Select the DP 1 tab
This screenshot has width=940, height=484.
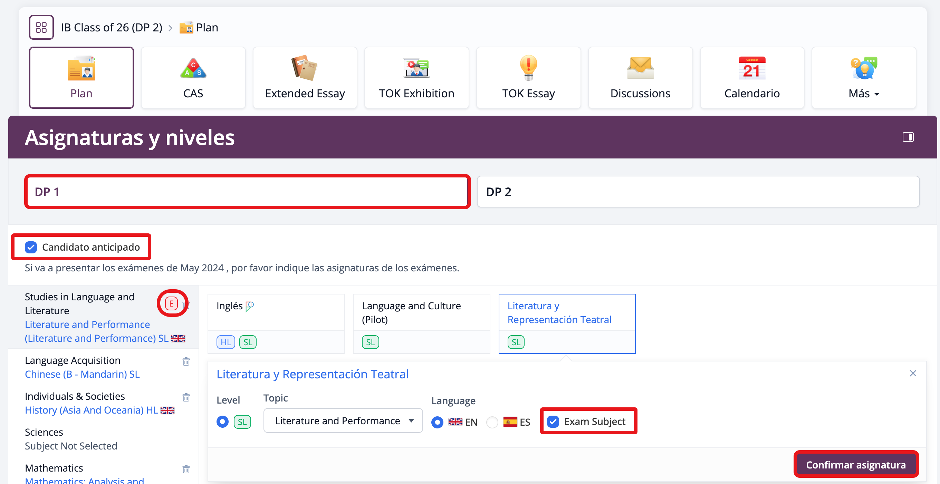coord(247,192)
